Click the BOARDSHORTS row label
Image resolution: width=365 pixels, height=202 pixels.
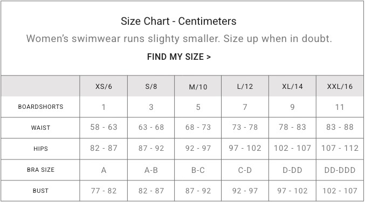[x=40, y=107]
